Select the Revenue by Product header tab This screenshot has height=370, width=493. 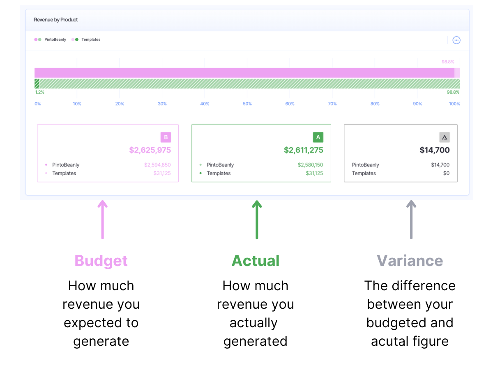point(56,19)
